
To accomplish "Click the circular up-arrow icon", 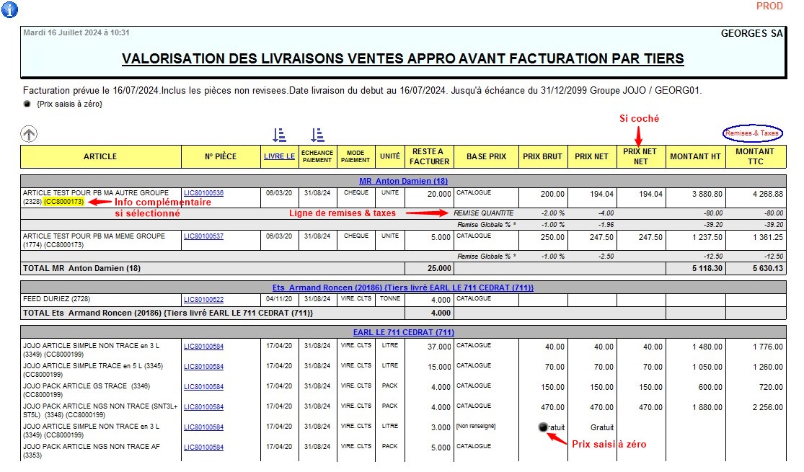I will (29, 133).
